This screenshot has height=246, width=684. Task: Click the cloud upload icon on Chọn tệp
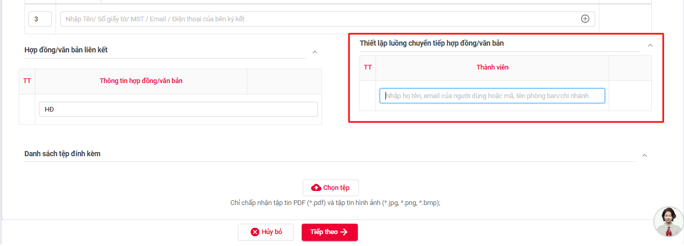coord(316,188)
